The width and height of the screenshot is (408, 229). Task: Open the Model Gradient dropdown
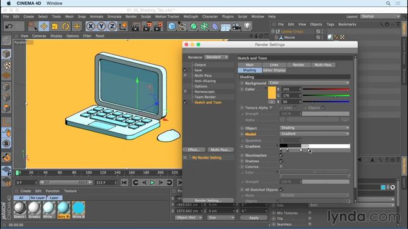(314, 134)
